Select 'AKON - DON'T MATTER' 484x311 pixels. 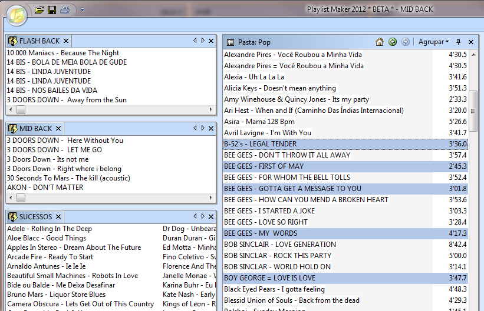[x=45, y=188]
